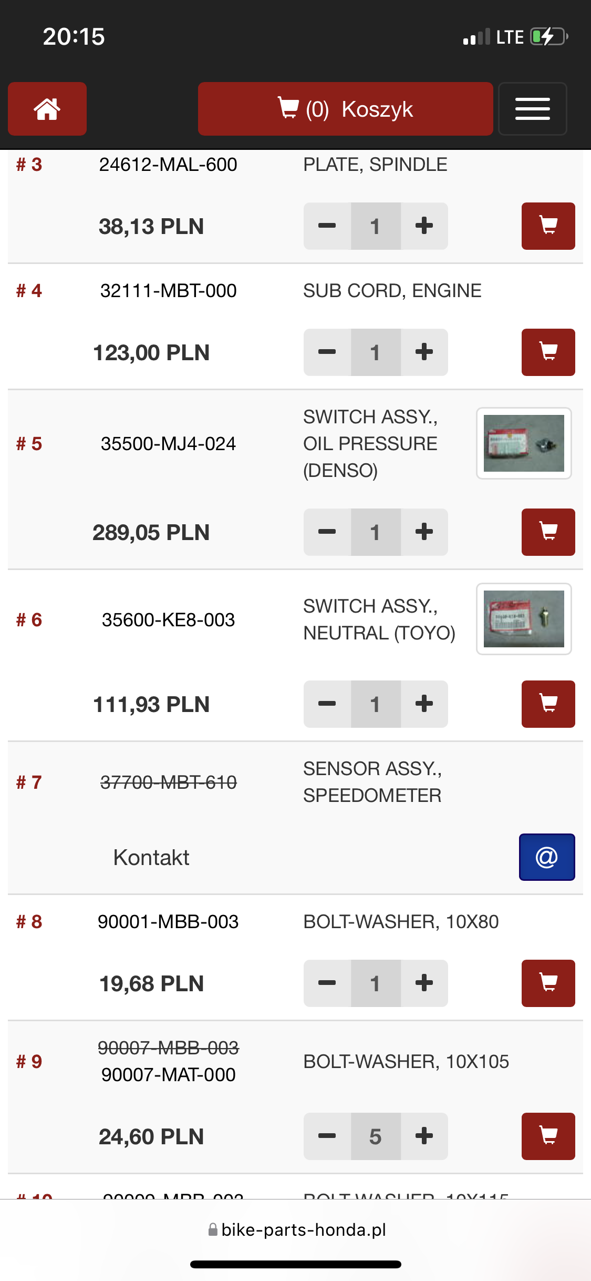This screenshot has width=591, height=1281.
Task: Decrease quantity for 32111-MBT-000
Action: (x=327, y=352)
